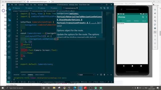This screenshot has width=161, height=90.
Task: Open the Search view in the activity bar
Action: pyautogui.click(x=9, y=14)
